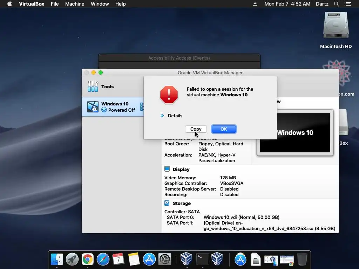This screenshot has height=269, width=359.
Task: Select the Windows 10 VM icon
Action: 93,107
